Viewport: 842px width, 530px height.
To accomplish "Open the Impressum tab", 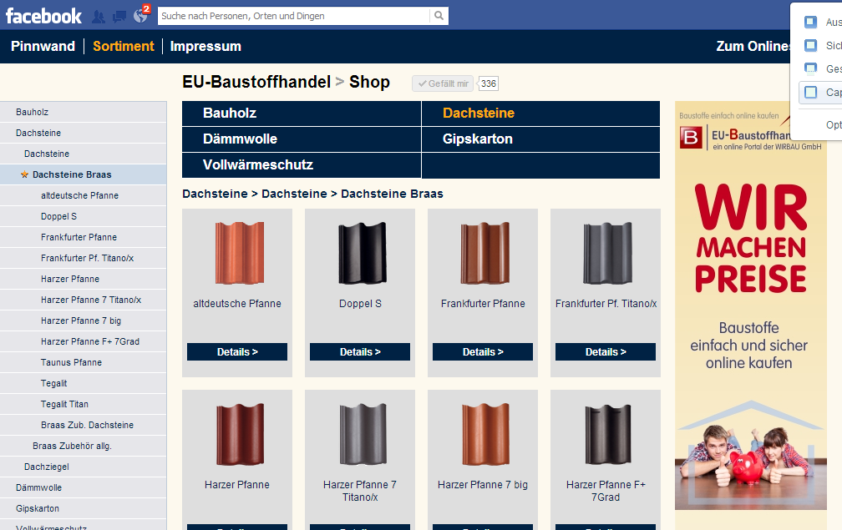I will (205, 46).
